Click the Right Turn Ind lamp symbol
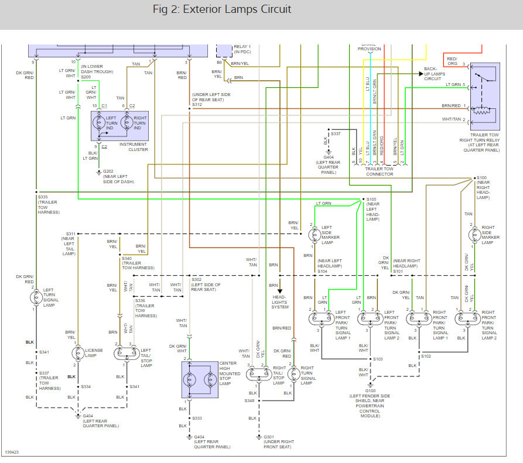 click(x=127, y=122)
